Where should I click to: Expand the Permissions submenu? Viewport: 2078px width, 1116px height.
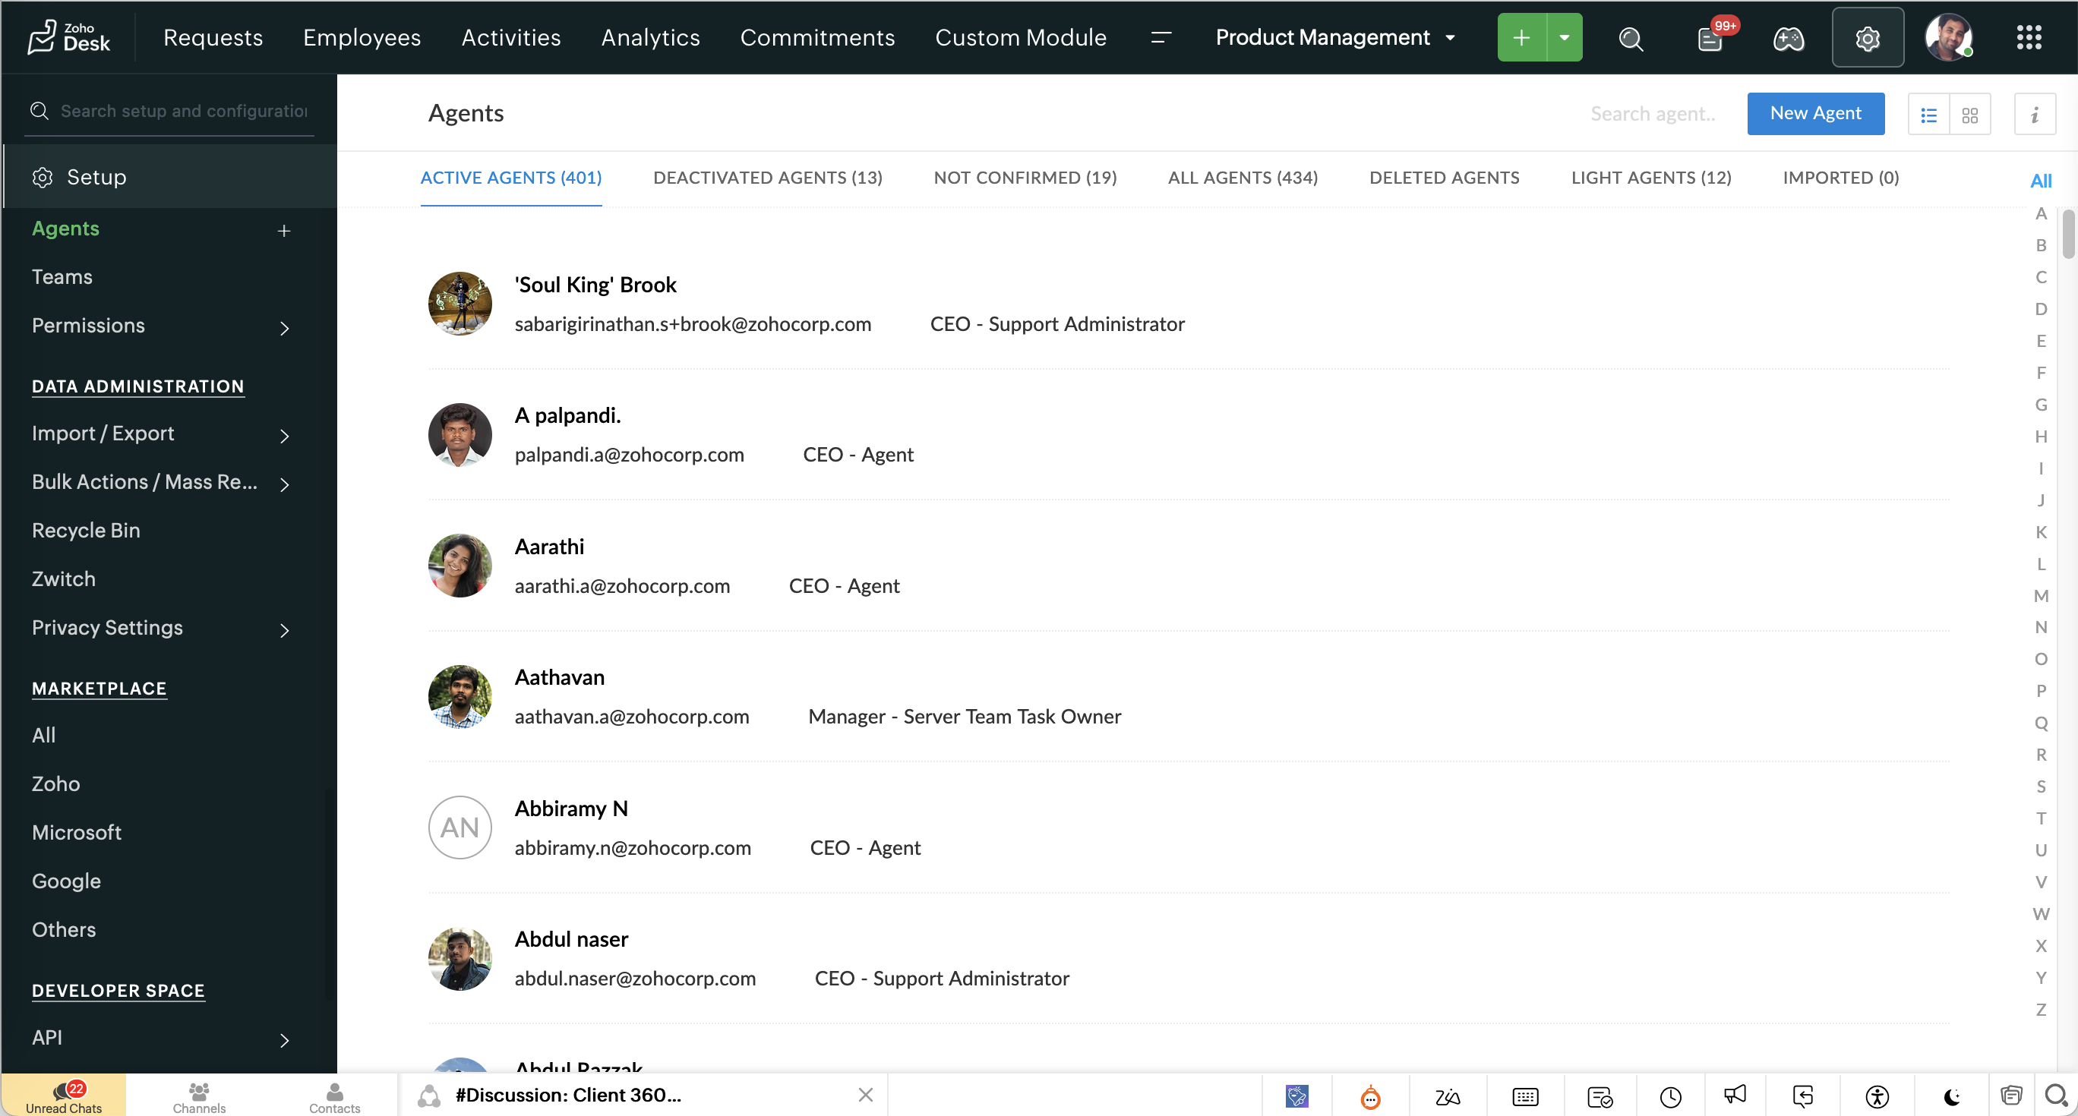coord(284,328)
